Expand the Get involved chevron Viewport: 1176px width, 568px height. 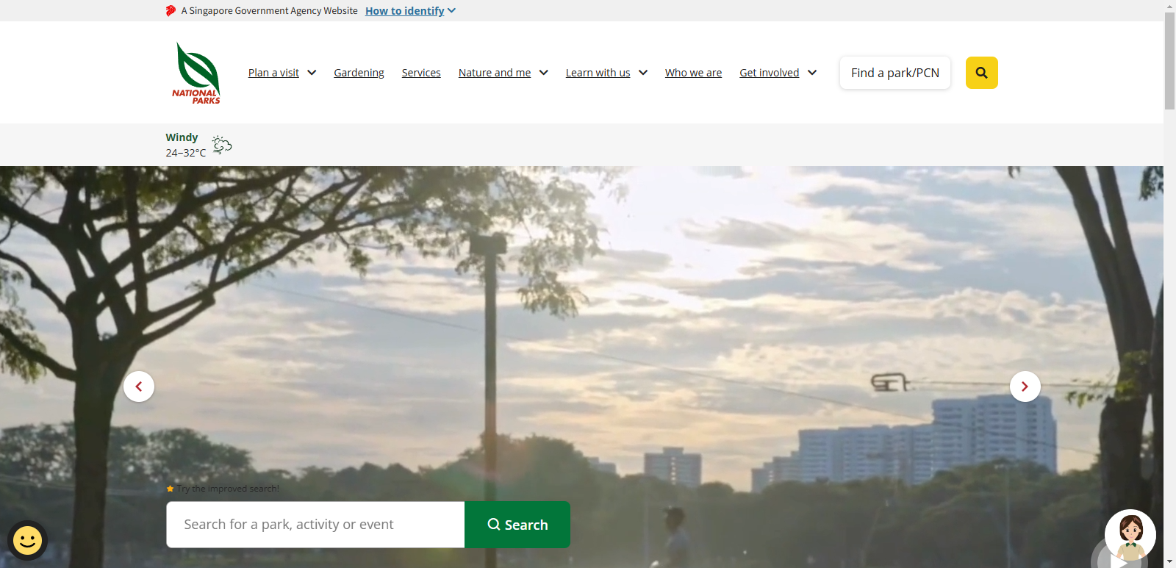tap(812, 73)
